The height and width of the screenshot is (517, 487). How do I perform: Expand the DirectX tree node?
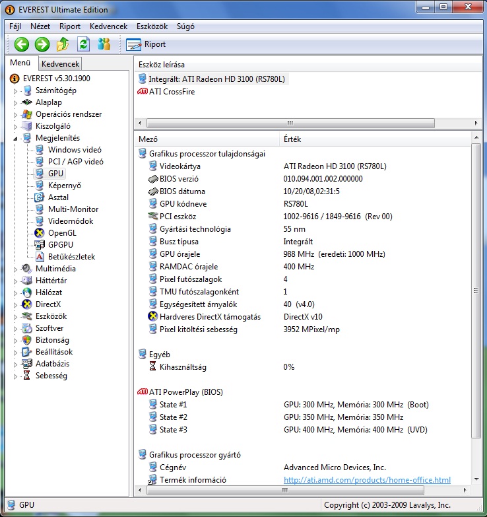point(15,304)
